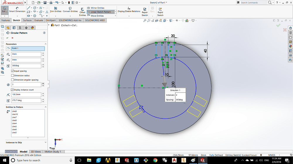Select Line5 in Entities to Pattern list
This screenshot has height=164, width=293.
14,132
